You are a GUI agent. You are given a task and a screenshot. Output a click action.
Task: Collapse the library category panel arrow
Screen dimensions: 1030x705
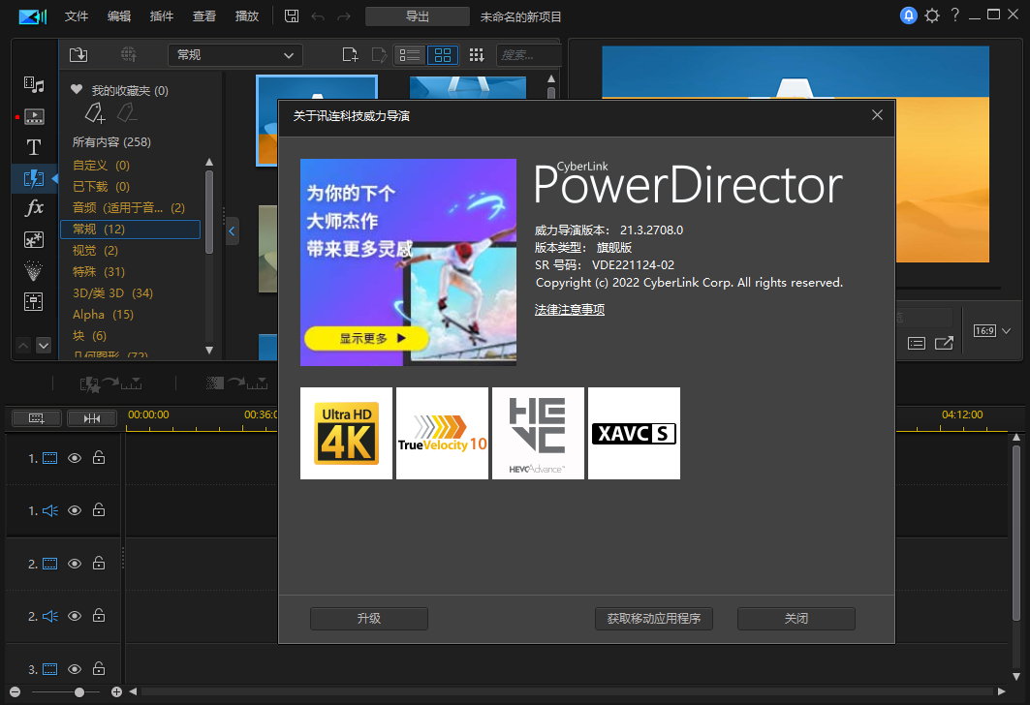tap(232, 231)
